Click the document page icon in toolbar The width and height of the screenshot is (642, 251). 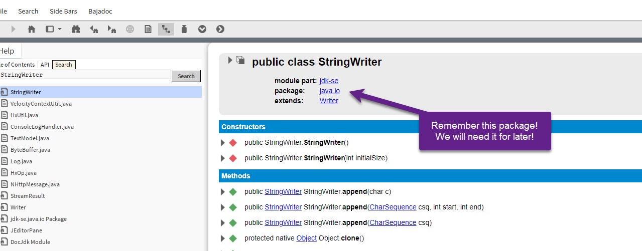click(x=148, y=29)
